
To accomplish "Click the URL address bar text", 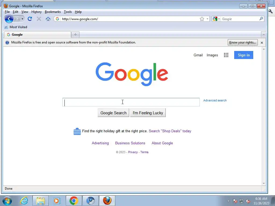I will coord(80,19).
